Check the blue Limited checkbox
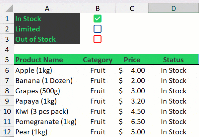The height and width of the screenshot is (137, 199). 98,29
